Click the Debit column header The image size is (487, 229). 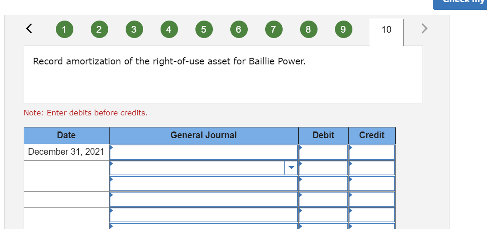pyautogui.click(x=323, y=135)
